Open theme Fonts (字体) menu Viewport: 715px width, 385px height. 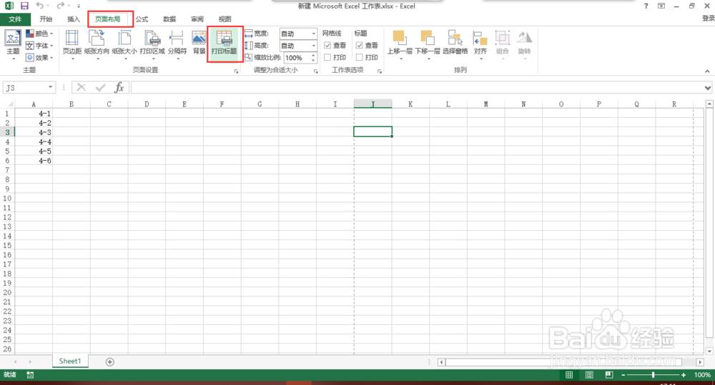coord(39,46)
